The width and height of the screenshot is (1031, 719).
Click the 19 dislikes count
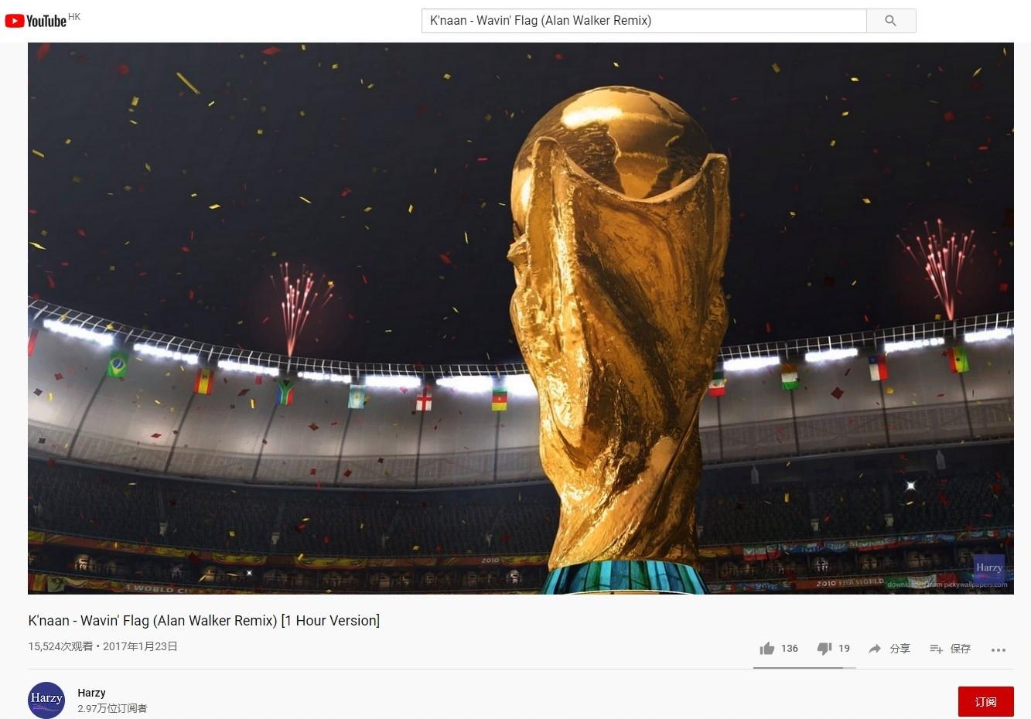(x=844, y=649)
